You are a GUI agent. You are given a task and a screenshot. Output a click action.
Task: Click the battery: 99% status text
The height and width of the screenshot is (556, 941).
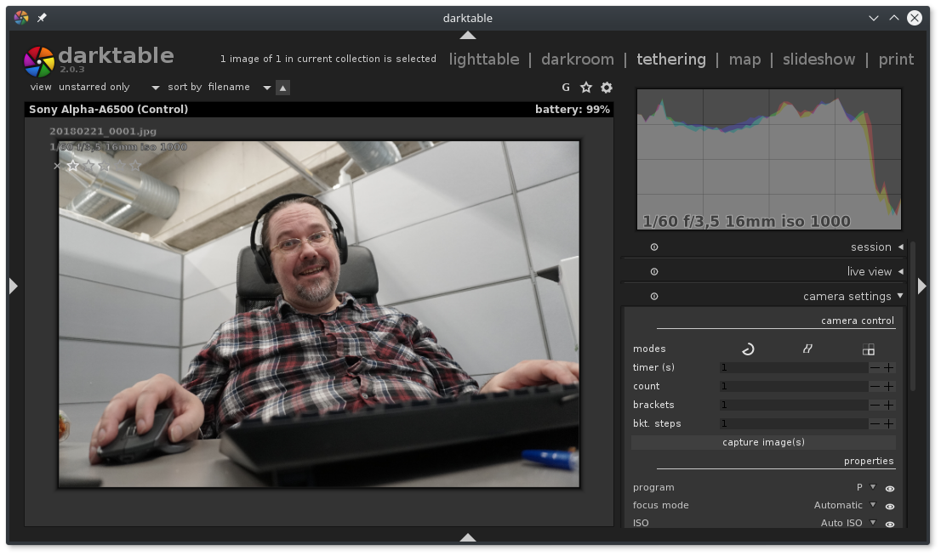tap(573, 109)
